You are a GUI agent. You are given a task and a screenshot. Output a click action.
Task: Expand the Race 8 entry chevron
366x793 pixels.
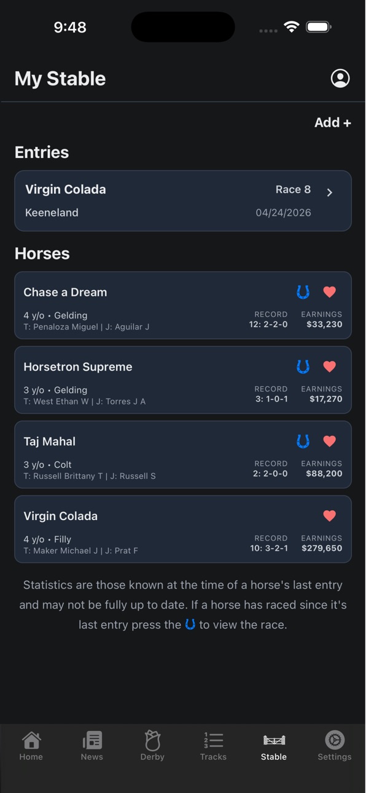[330, 192]
